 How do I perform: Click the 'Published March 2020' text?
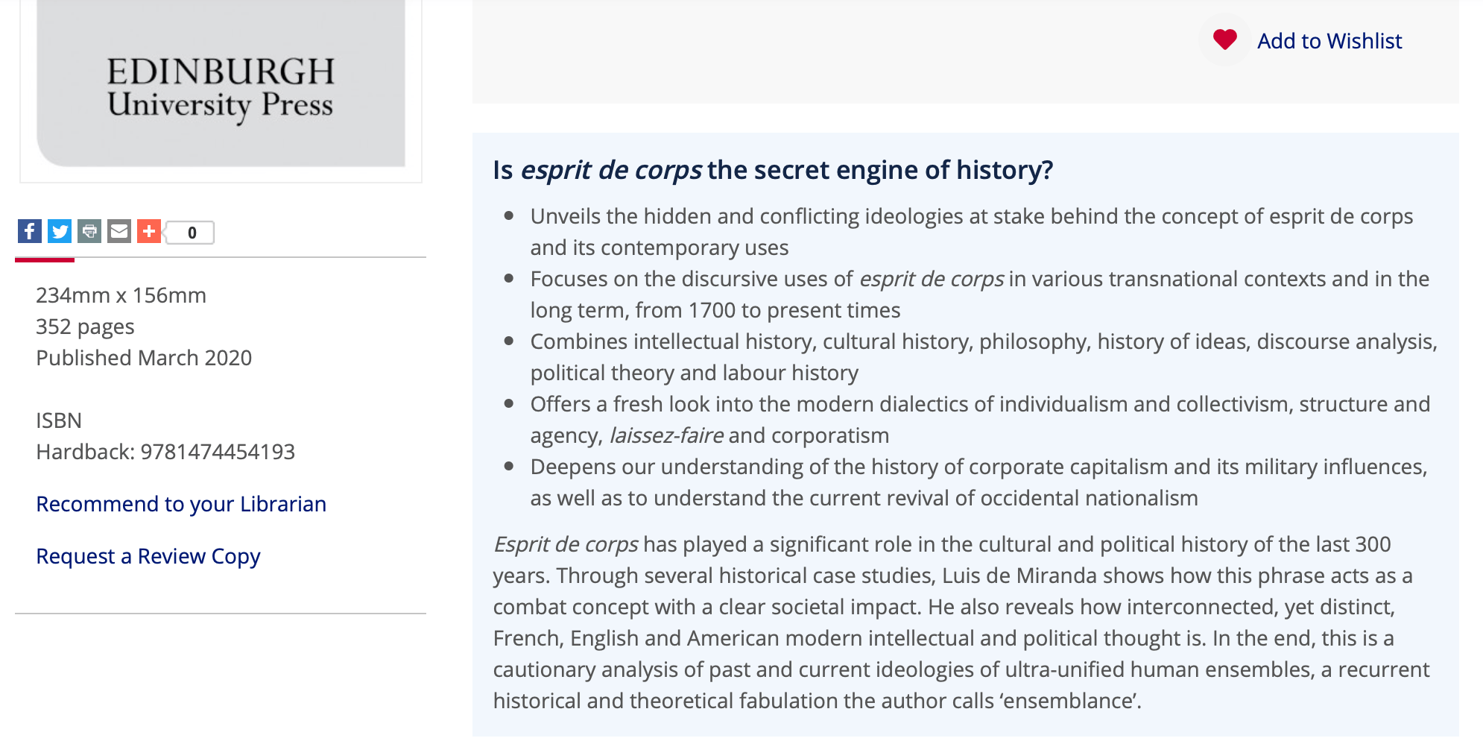pyautogui.click(x=144, y=358)
